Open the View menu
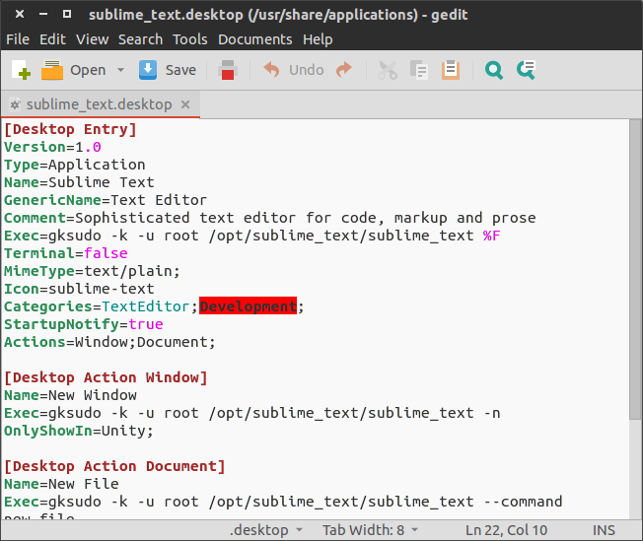The height and width of the screenshot is (541, 643). click(x=93, y=39)
